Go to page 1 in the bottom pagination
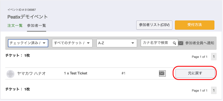This screenshot has width=223, height=101. pos(214,90)
